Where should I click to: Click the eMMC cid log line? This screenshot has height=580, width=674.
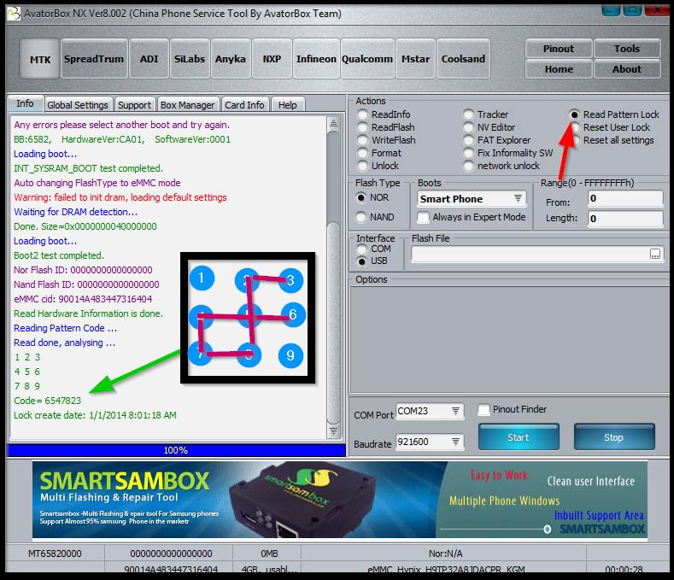[83, 299]
